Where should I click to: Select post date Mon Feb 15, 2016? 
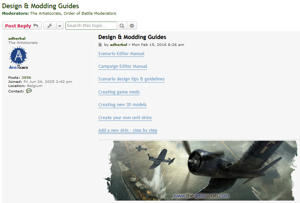pyautogui.click(x=149, y=45)
